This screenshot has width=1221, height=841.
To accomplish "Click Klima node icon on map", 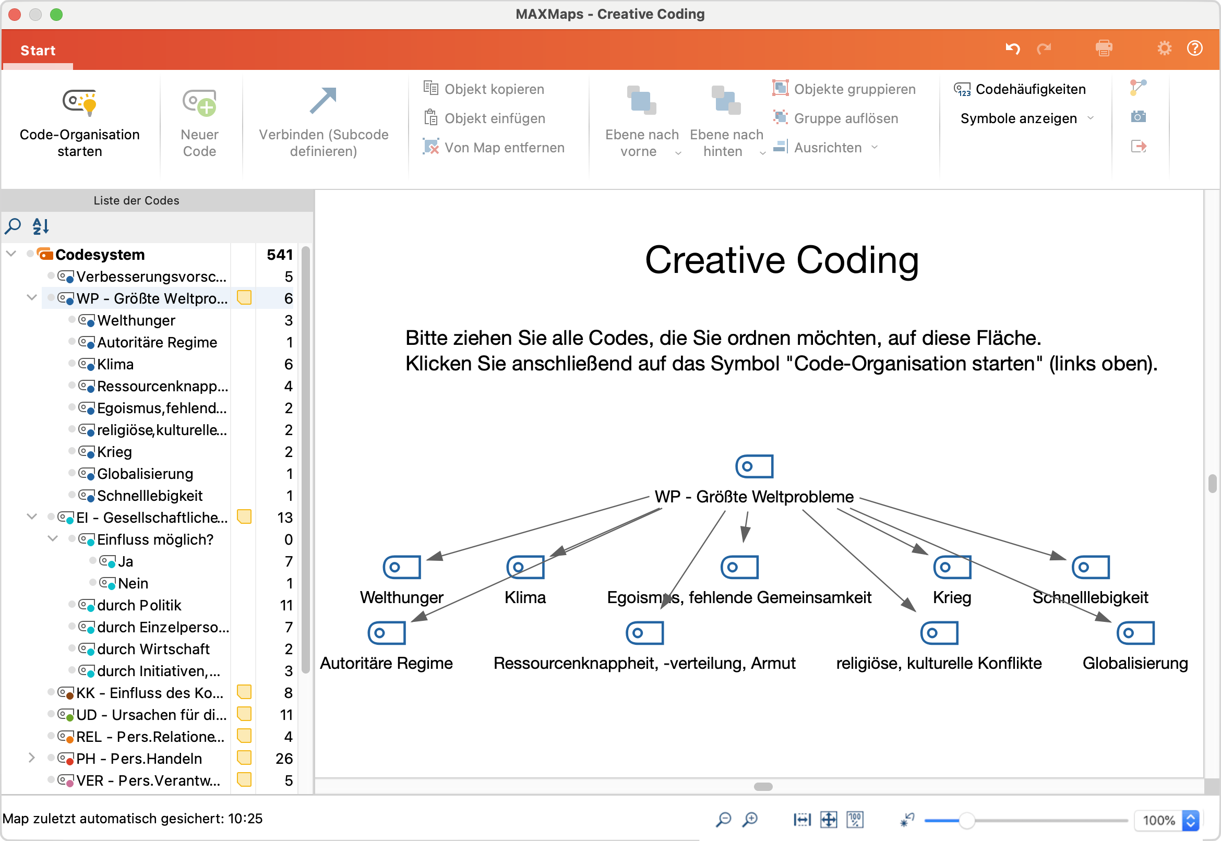I will [525, 567].
